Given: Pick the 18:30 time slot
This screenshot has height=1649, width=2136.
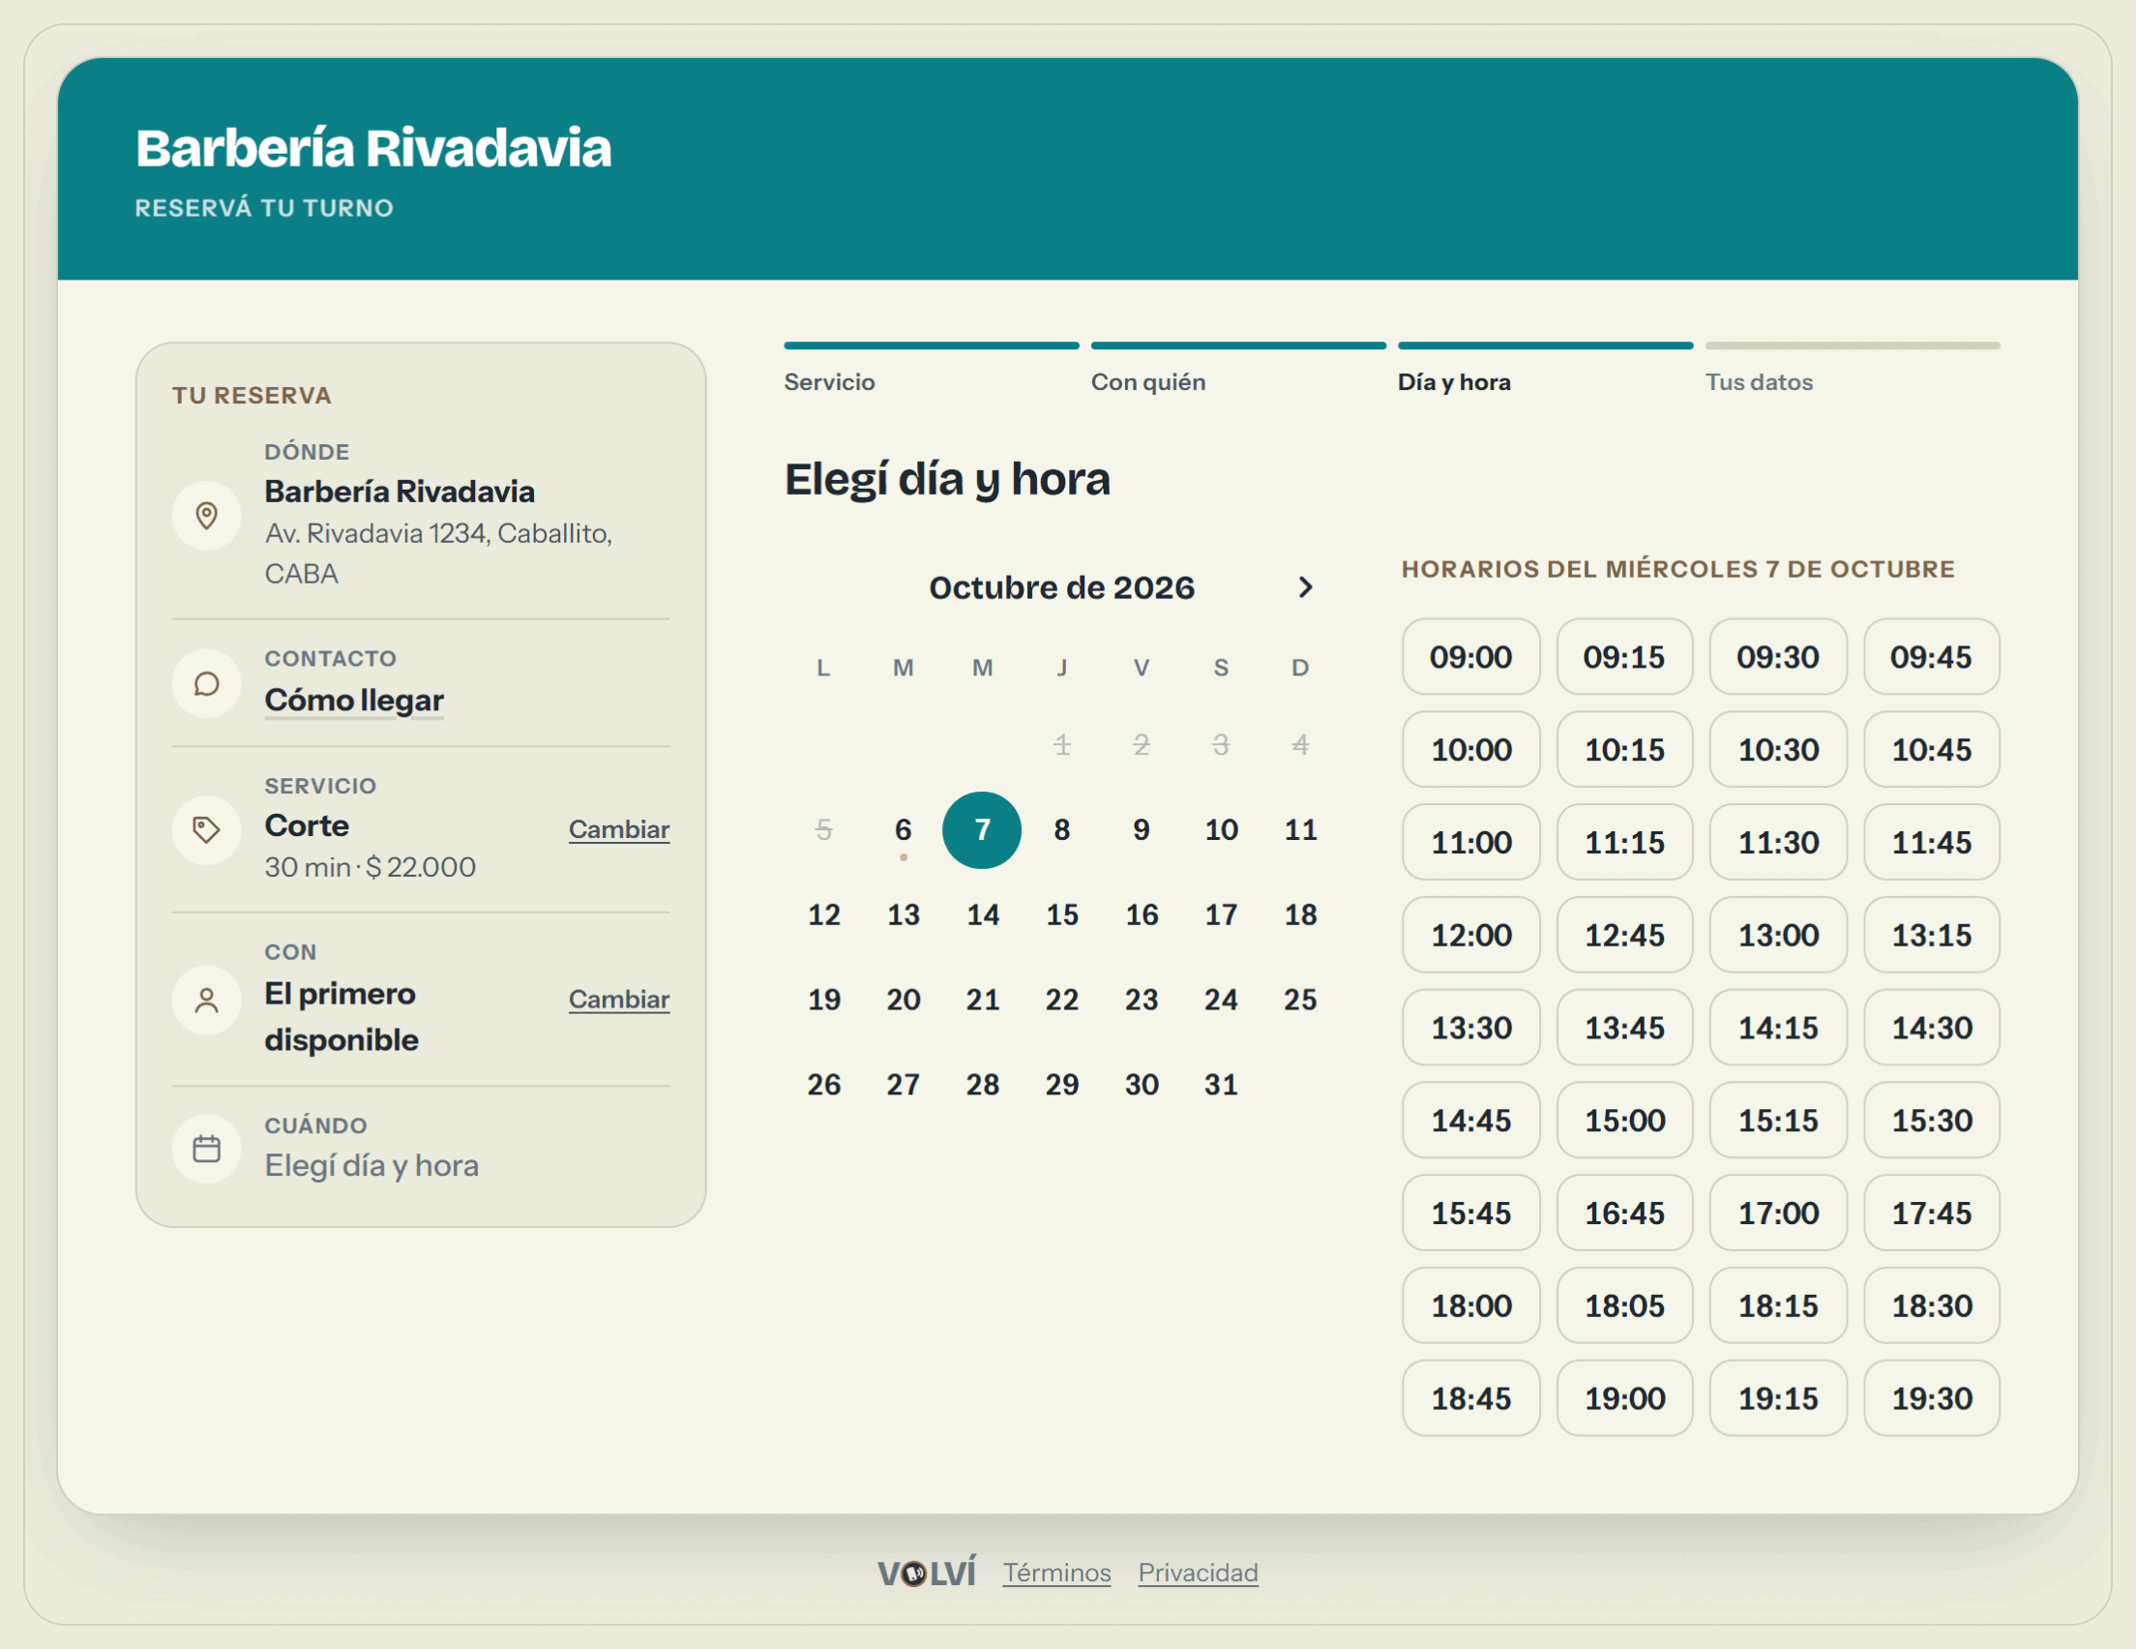Looking at the screenshot, I should coord(1932,1305).
